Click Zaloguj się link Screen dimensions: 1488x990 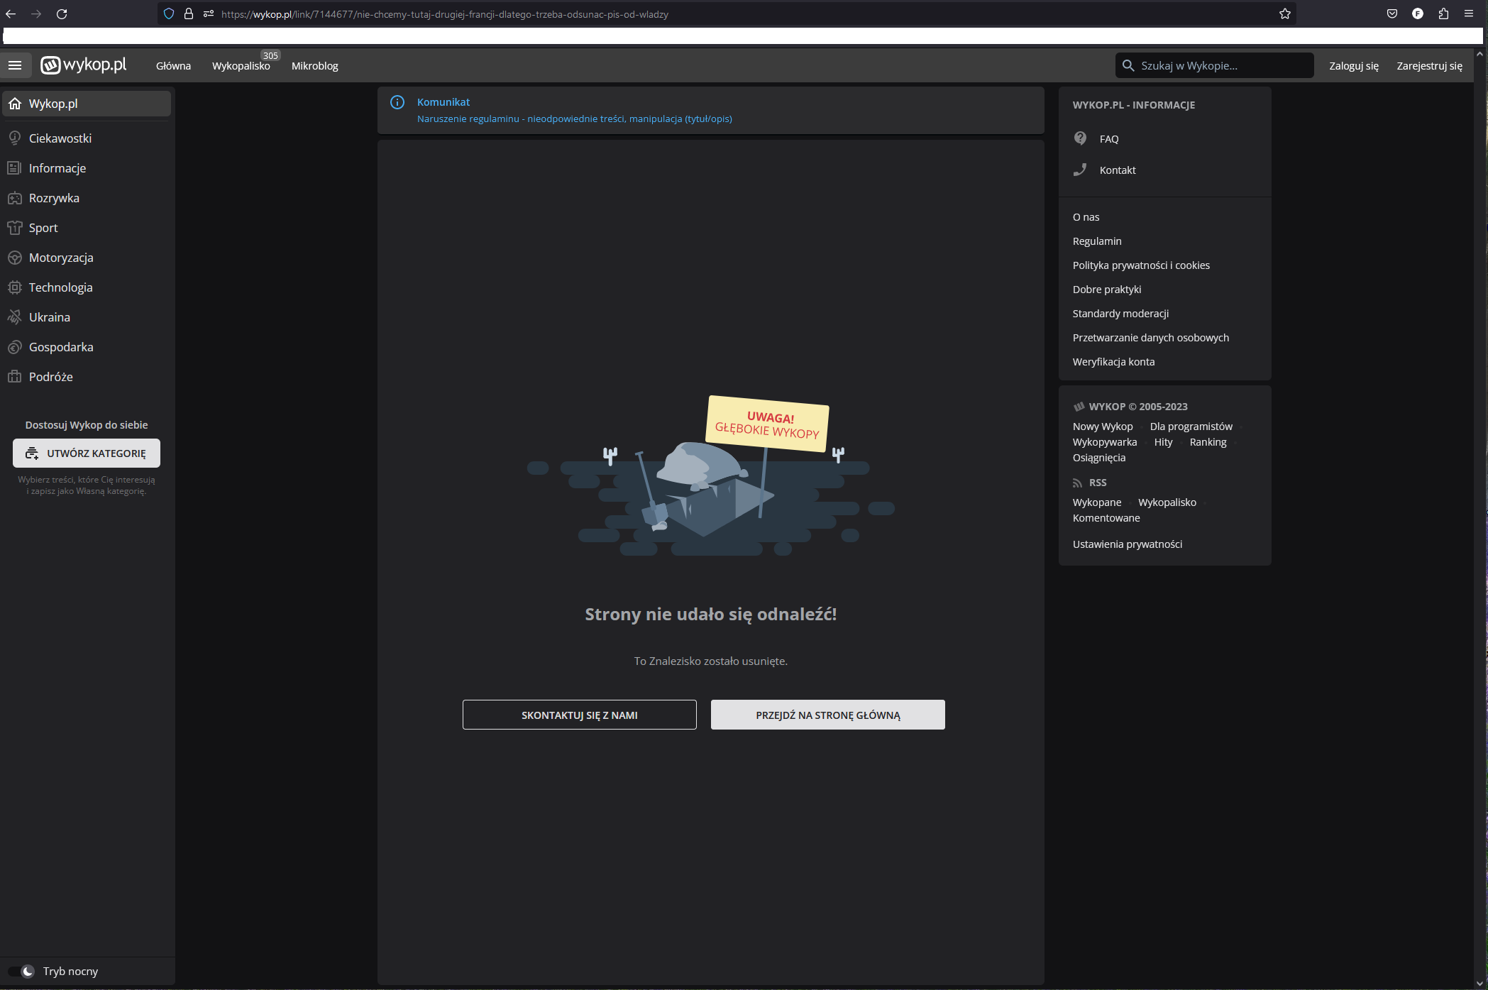tap(1353, 66)
